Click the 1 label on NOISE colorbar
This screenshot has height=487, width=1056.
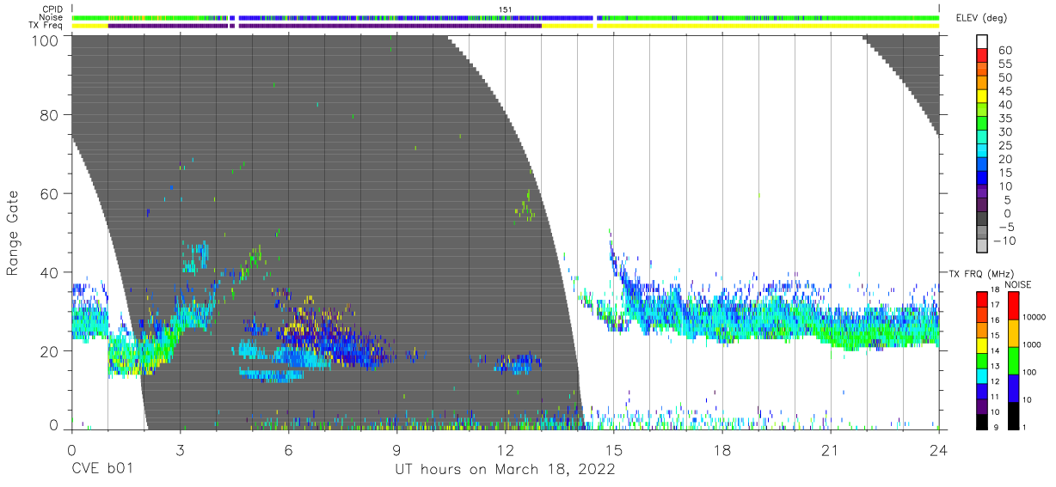click(x=1024, y=428)
